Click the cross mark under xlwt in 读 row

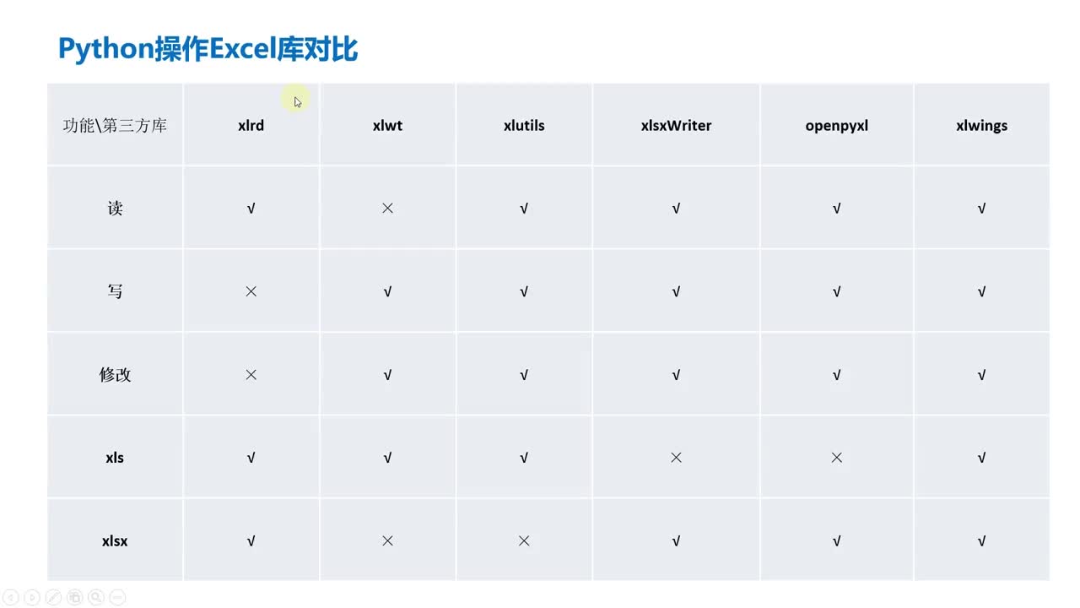pos(388,208)
